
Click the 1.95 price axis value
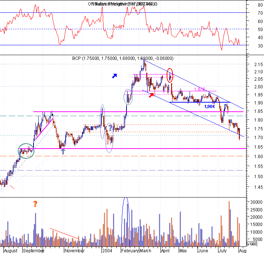259,95
